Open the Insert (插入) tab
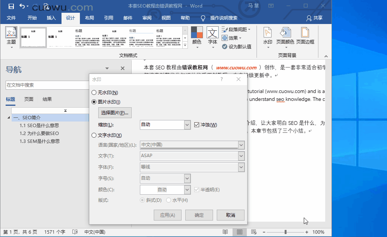 [51, 18]
